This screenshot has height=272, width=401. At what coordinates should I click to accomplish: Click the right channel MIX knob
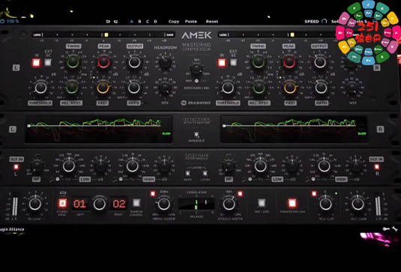point(352,88)
